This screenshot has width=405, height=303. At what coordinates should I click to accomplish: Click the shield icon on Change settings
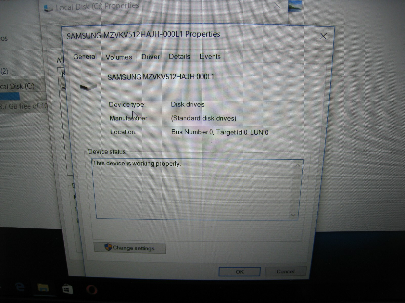[108, 247]
